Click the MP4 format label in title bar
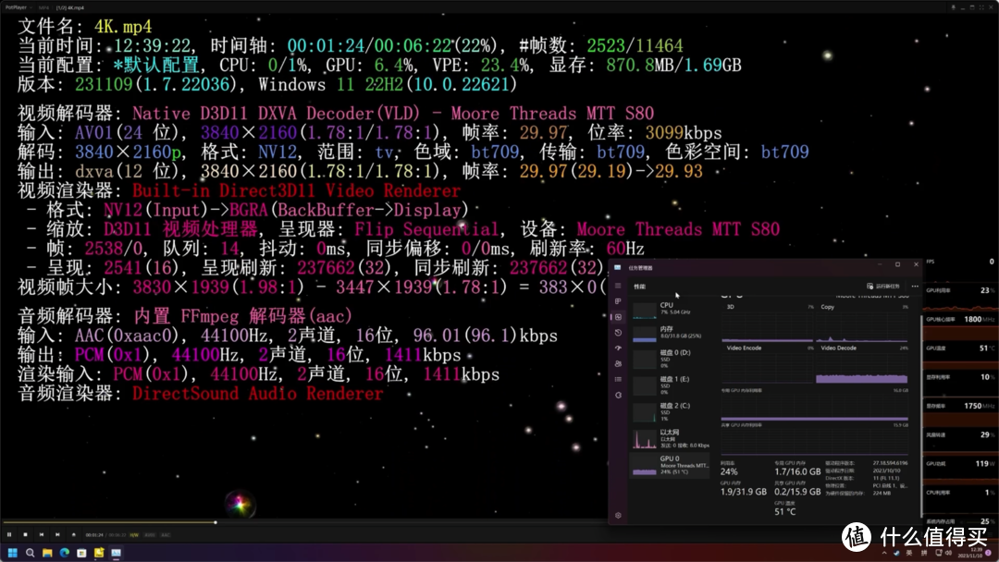Screen dimensions: 999x562 (x=44, y=7)
